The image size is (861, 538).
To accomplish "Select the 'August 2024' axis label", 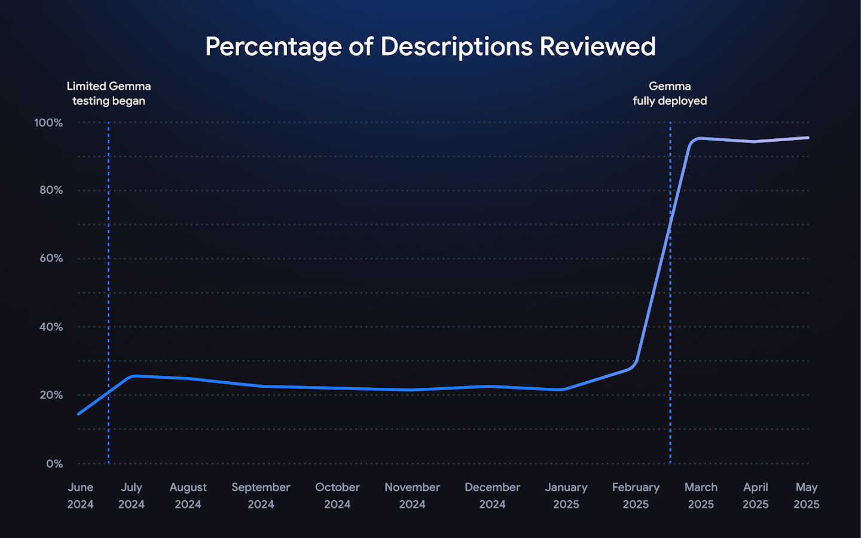I will [x=188, y=496].
